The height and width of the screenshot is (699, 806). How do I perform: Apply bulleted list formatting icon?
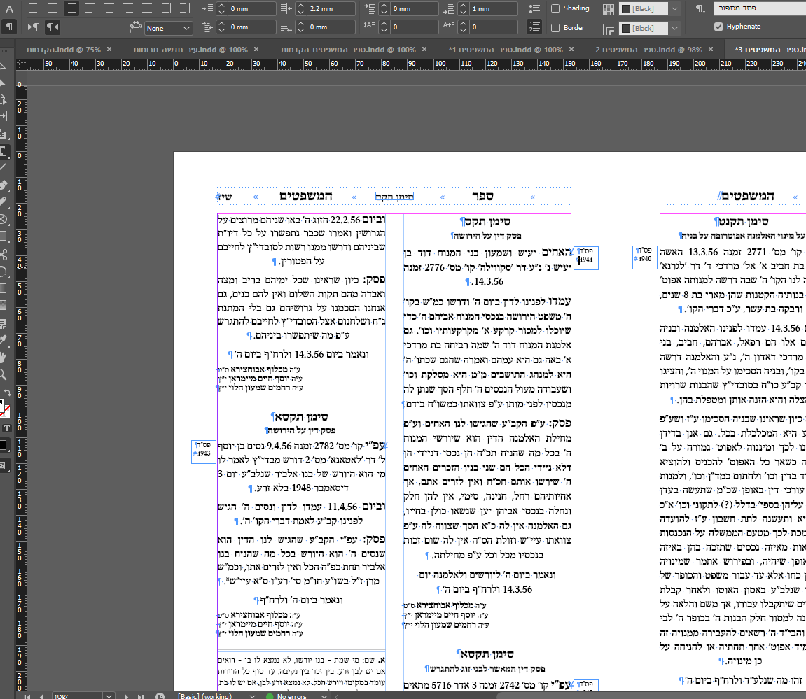pyautogui.click(x=534, y=8)
